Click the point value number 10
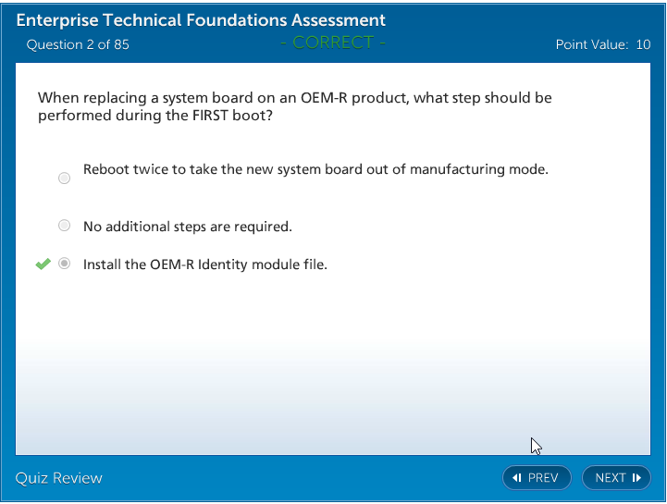 [x=643, y=44]
